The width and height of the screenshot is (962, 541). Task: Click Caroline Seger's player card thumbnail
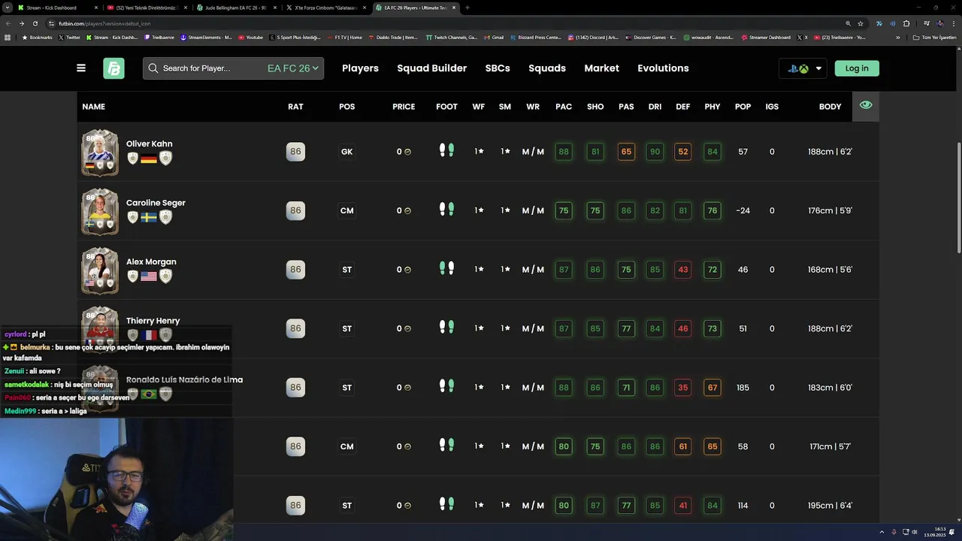(x=100, y=211)
